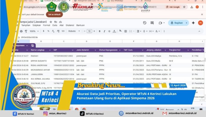206x117 pixels.
Task: Bookmark this page with browser star
Action: click(x=184, y=7)
